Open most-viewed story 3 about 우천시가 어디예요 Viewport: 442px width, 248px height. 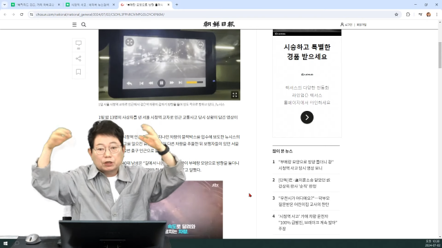[304, 201]
